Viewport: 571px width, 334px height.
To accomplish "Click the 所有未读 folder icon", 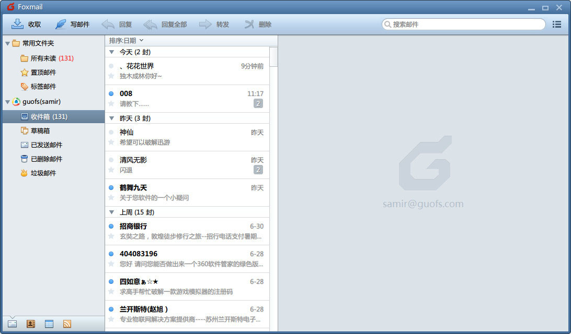I will tap(25, 58).
